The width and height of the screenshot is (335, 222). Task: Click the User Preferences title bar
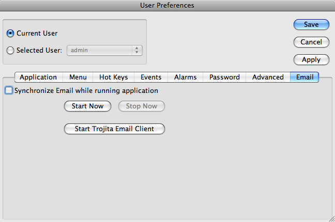click(167, 5)
